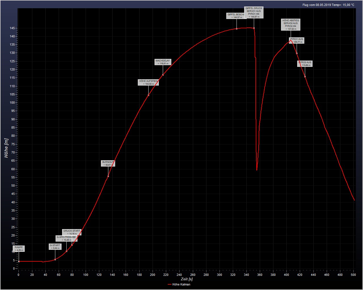Select the HÖHE ABSTIEG SERVO2 AUS label

click(290, 25)
